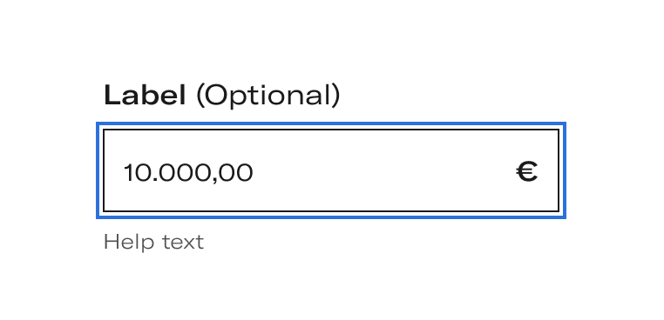Click the word Help in helper text

click(x=129, y=243)
